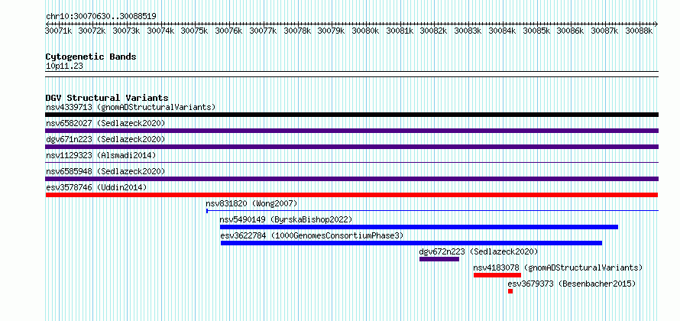Click the dgv671n223 Sedlazeck2020 purple bar
Image resolution: width=680 pixels, height=321 pixels.
[351, 147]
